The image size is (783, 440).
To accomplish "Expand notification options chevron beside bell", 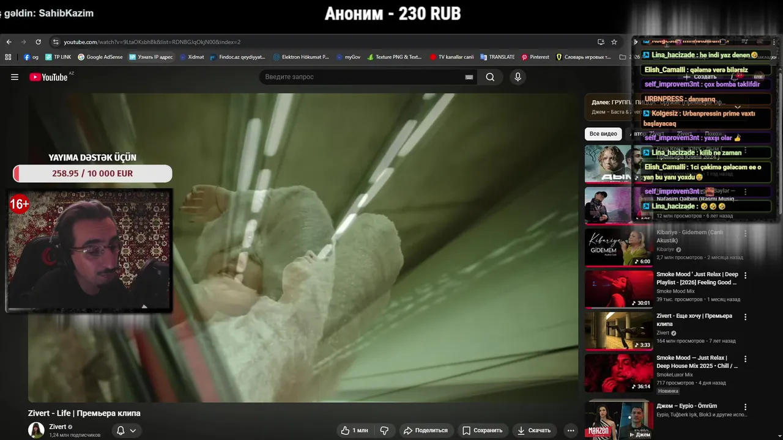I will 133,430.
